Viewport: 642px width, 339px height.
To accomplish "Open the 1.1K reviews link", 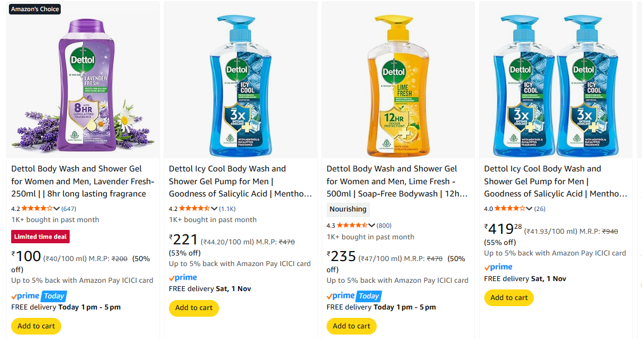I will (x=227, y=209).
